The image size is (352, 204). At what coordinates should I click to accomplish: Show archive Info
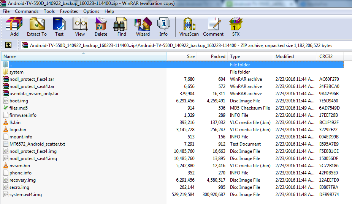click(x=163, y=27)
